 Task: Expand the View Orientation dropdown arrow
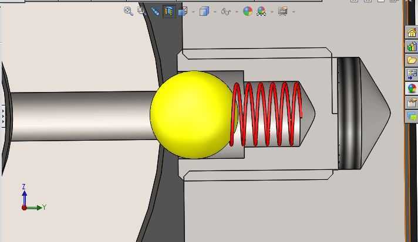(193, 12)
